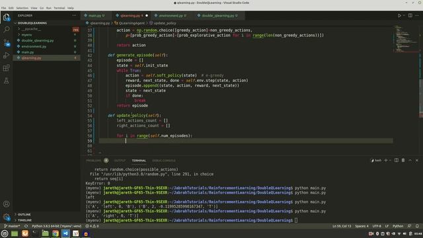Screen dimensions: 423x238
Task: Open the Extensions view
Action: tap(6, 68)
